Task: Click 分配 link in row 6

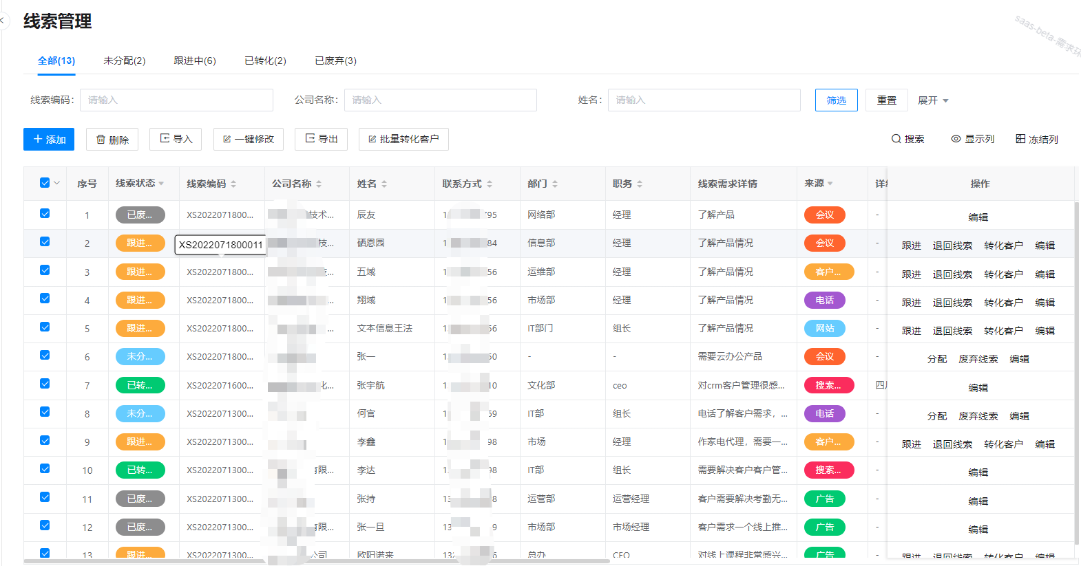Action: click(x=937, y=359)
